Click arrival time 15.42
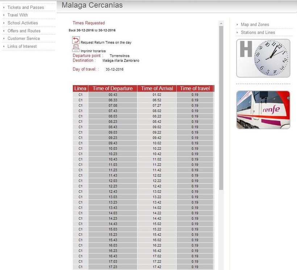Screen dimensions: 297x270 [x=157, y=235]
